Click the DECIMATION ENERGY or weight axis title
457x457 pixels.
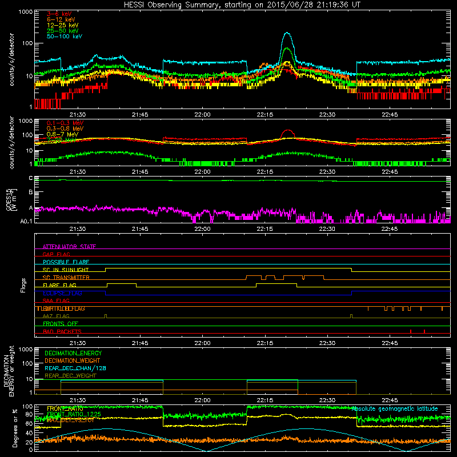click(9, 371)
